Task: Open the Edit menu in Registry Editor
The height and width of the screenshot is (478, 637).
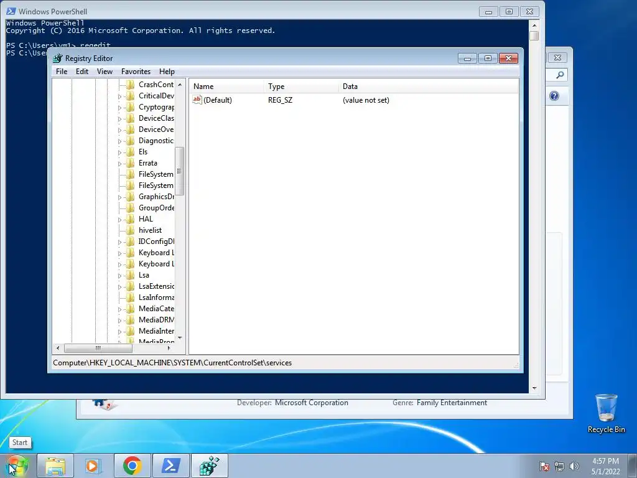Action: pos(81,72)
